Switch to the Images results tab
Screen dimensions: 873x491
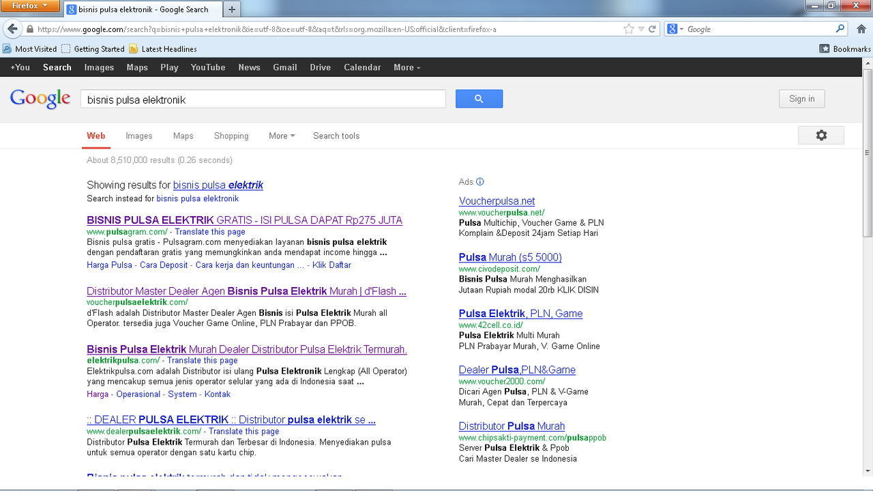tap(139, 136)
